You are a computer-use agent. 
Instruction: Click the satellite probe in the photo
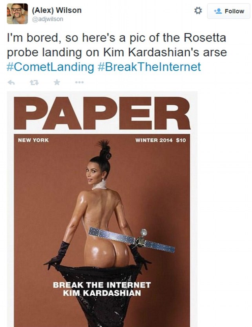coord(132,240)
